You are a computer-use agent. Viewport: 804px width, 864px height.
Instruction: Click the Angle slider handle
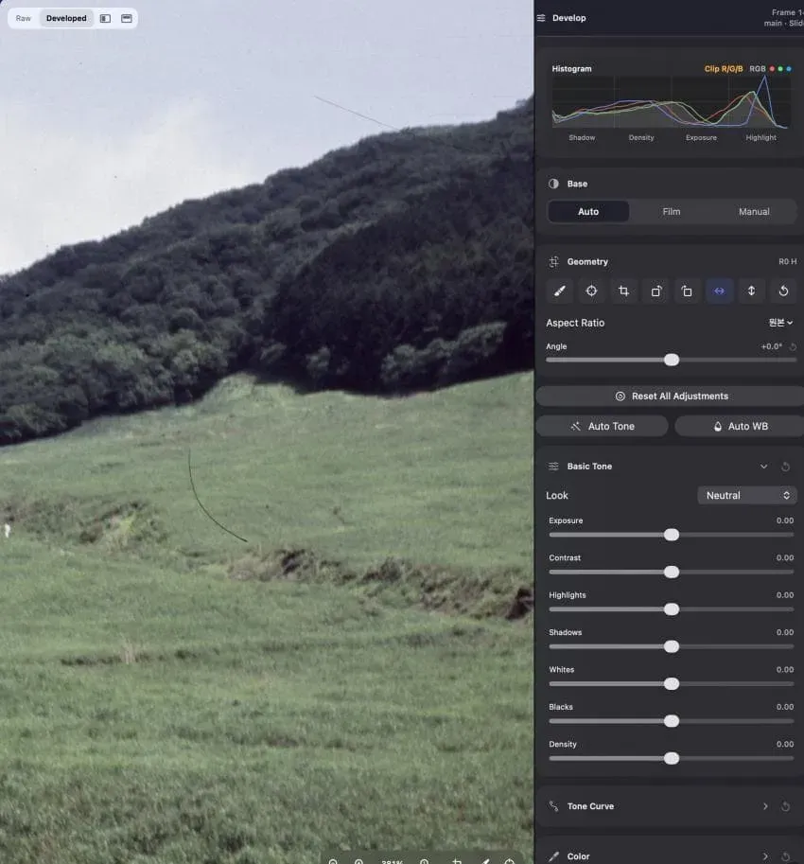pos(672,361)
